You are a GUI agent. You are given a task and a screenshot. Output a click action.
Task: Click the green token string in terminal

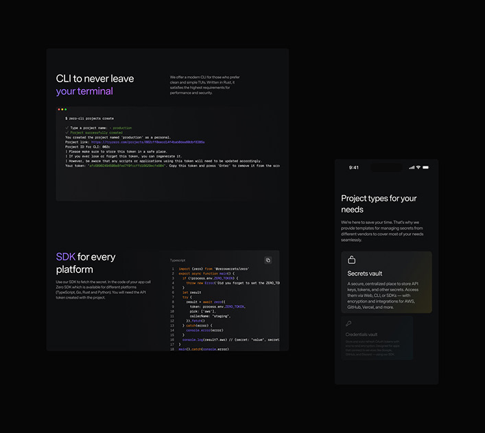pos(127,166)
